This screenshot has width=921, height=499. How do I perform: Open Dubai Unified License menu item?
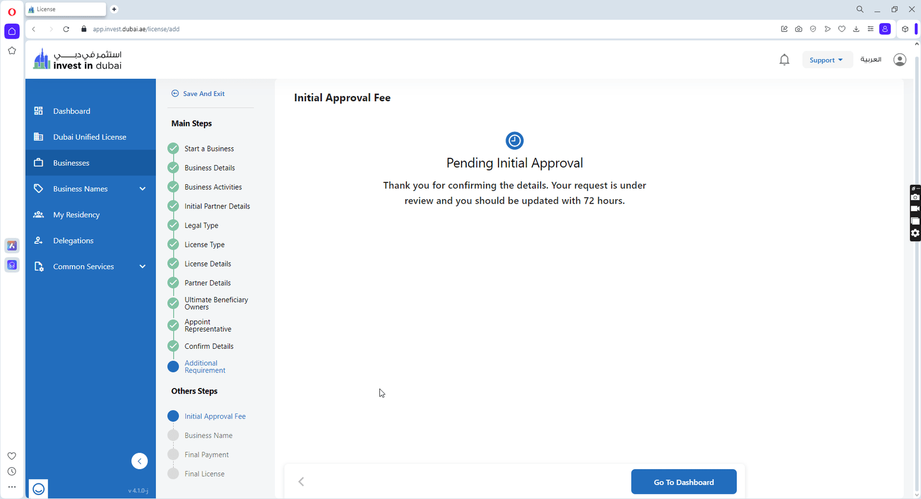[90, 137]
